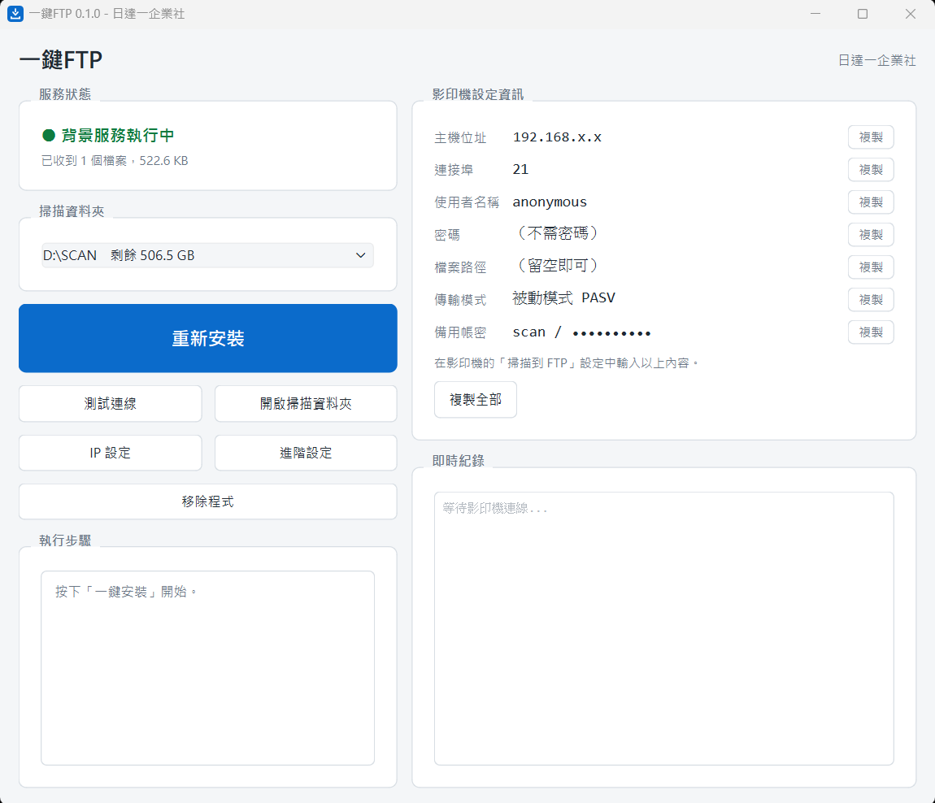This screenshot has width=935, height=803.
Task: Click the 日達一企業社 label at top right
Action: 876,60
